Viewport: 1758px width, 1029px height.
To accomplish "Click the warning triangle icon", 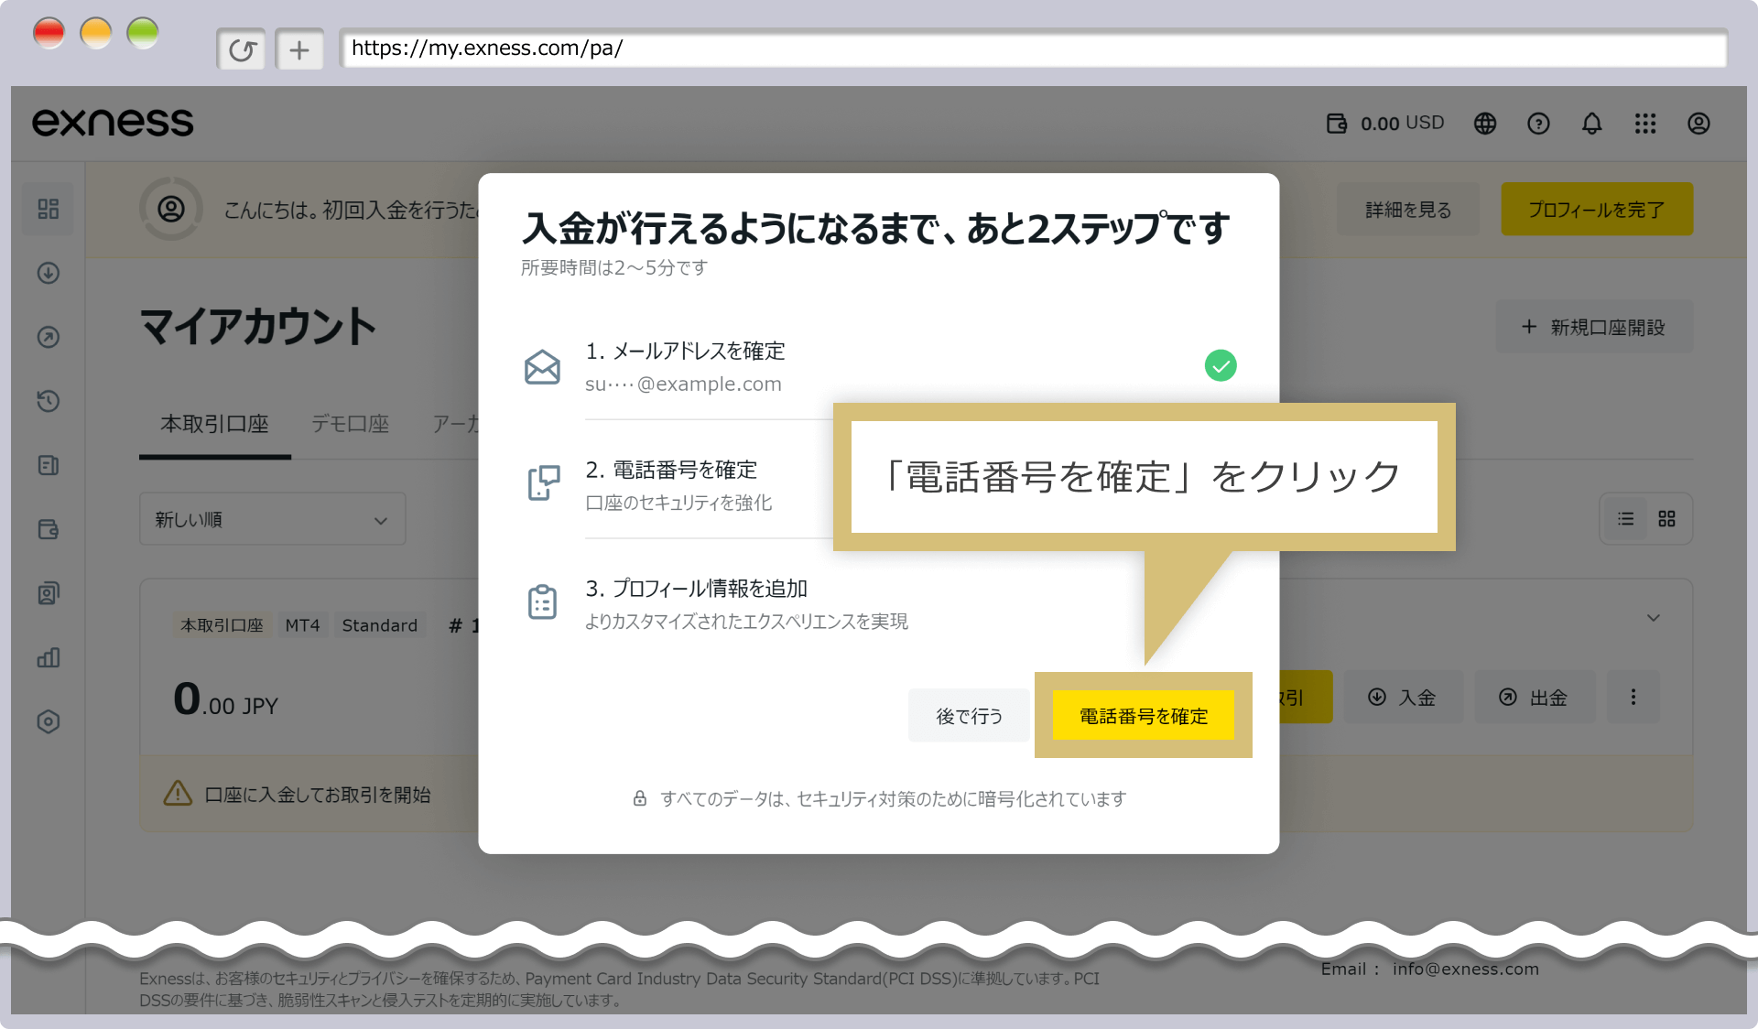I will tap(178, 794).
